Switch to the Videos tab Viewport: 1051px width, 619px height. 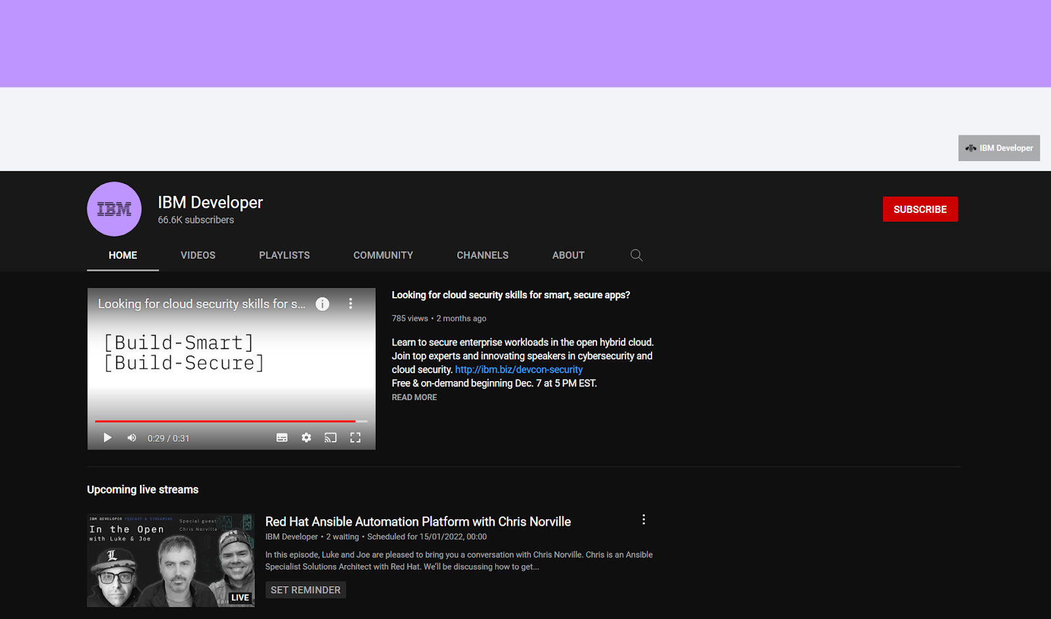coord(198,255)
